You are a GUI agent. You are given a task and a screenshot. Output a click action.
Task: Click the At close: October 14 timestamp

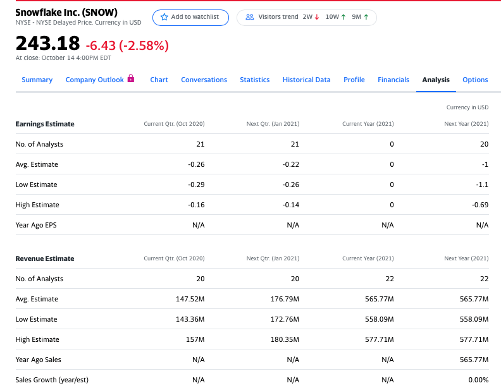pyautogui.click(x=63, y=58)
